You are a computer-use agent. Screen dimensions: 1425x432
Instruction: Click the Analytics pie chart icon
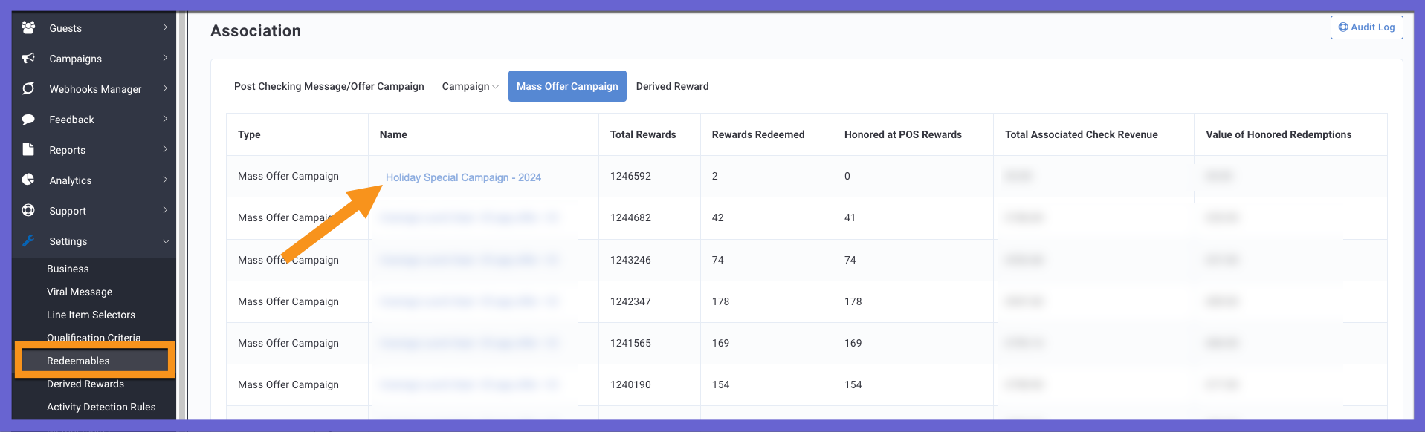click(x=28, y=180)
